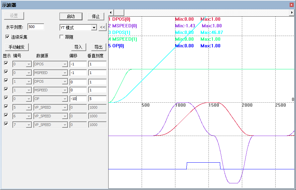Toggle display checkbox for VP_SPEED number 6 row
The height and width of the screenshot is (190, 296).
6,115
